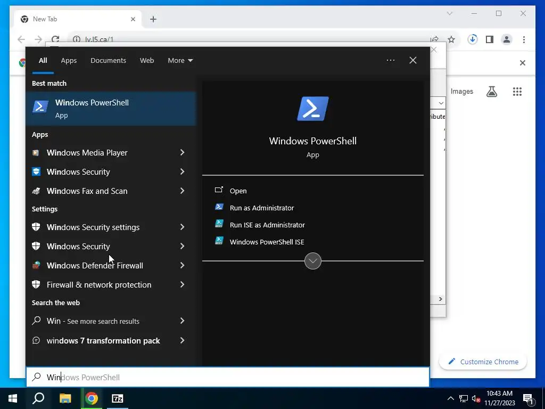Click the Firewall & network protection shield icon
This screenshot has height=409, width=545.
coord(36,284)
